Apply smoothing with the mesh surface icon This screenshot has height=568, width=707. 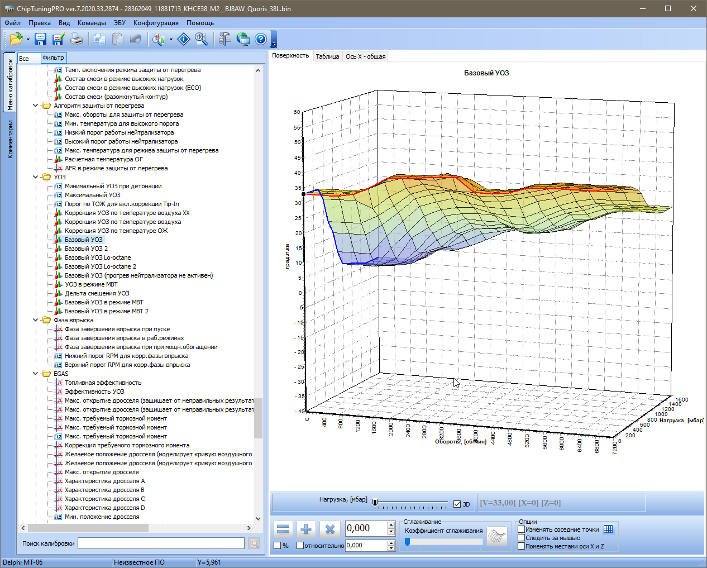pyautogui.click(x=496, y=537)
